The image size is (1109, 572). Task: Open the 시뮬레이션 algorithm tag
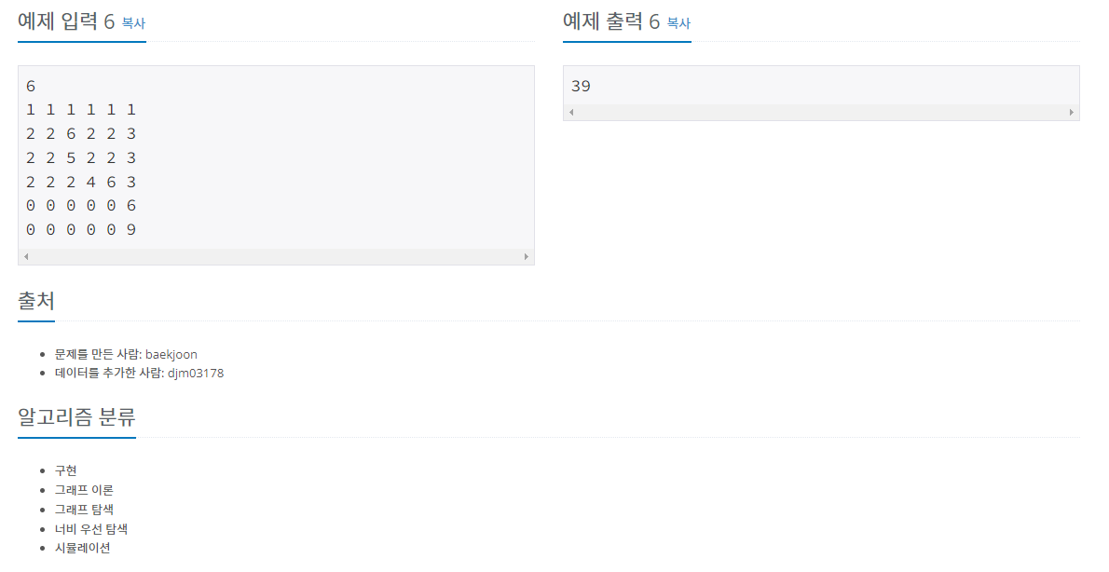pos(83,548)
